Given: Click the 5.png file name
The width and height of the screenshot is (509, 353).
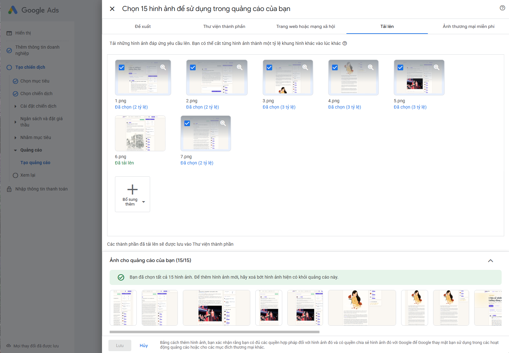Looking at the screenshot, I should pyautogui.click(x=400, y=101).
